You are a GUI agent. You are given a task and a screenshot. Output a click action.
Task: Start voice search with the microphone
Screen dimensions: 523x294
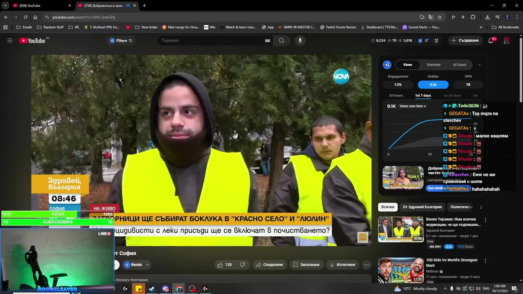pos(300,40)
